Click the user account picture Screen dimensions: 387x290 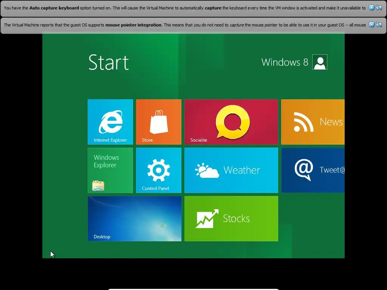[x=320, y=62]
